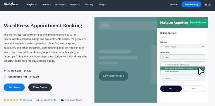Open the Services dropdown menu

pyautogui.click(x=60, y=4)
